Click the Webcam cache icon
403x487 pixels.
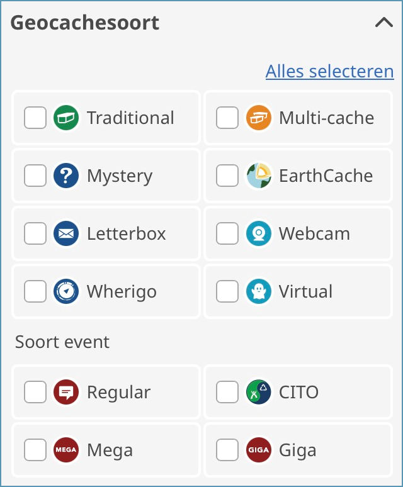tap(259, 233)
